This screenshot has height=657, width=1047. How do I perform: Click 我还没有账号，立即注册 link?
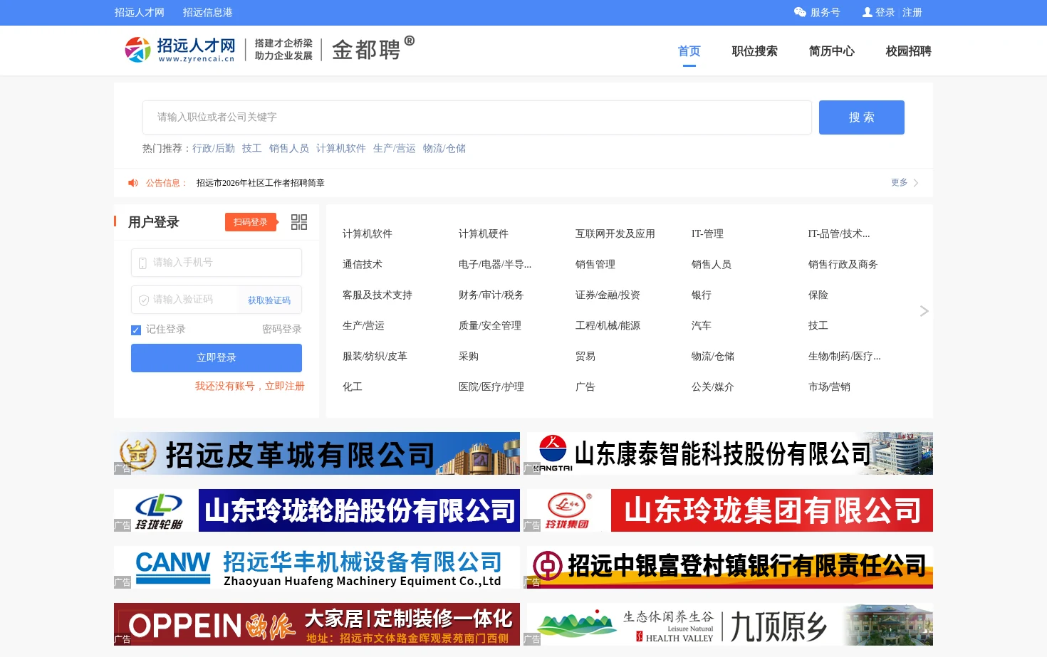pyautogui.click(x=250, y=386)
